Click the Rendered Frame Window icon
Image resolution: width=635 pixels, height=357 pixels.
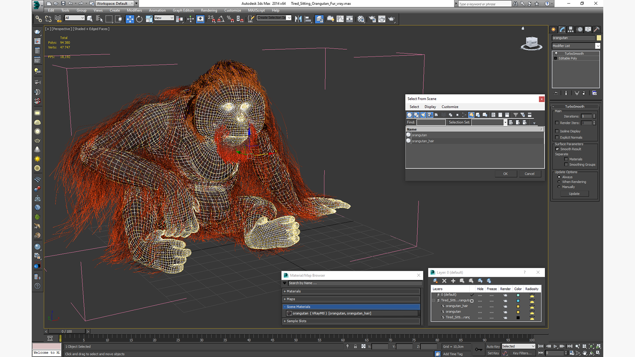(x=382, y=19)
